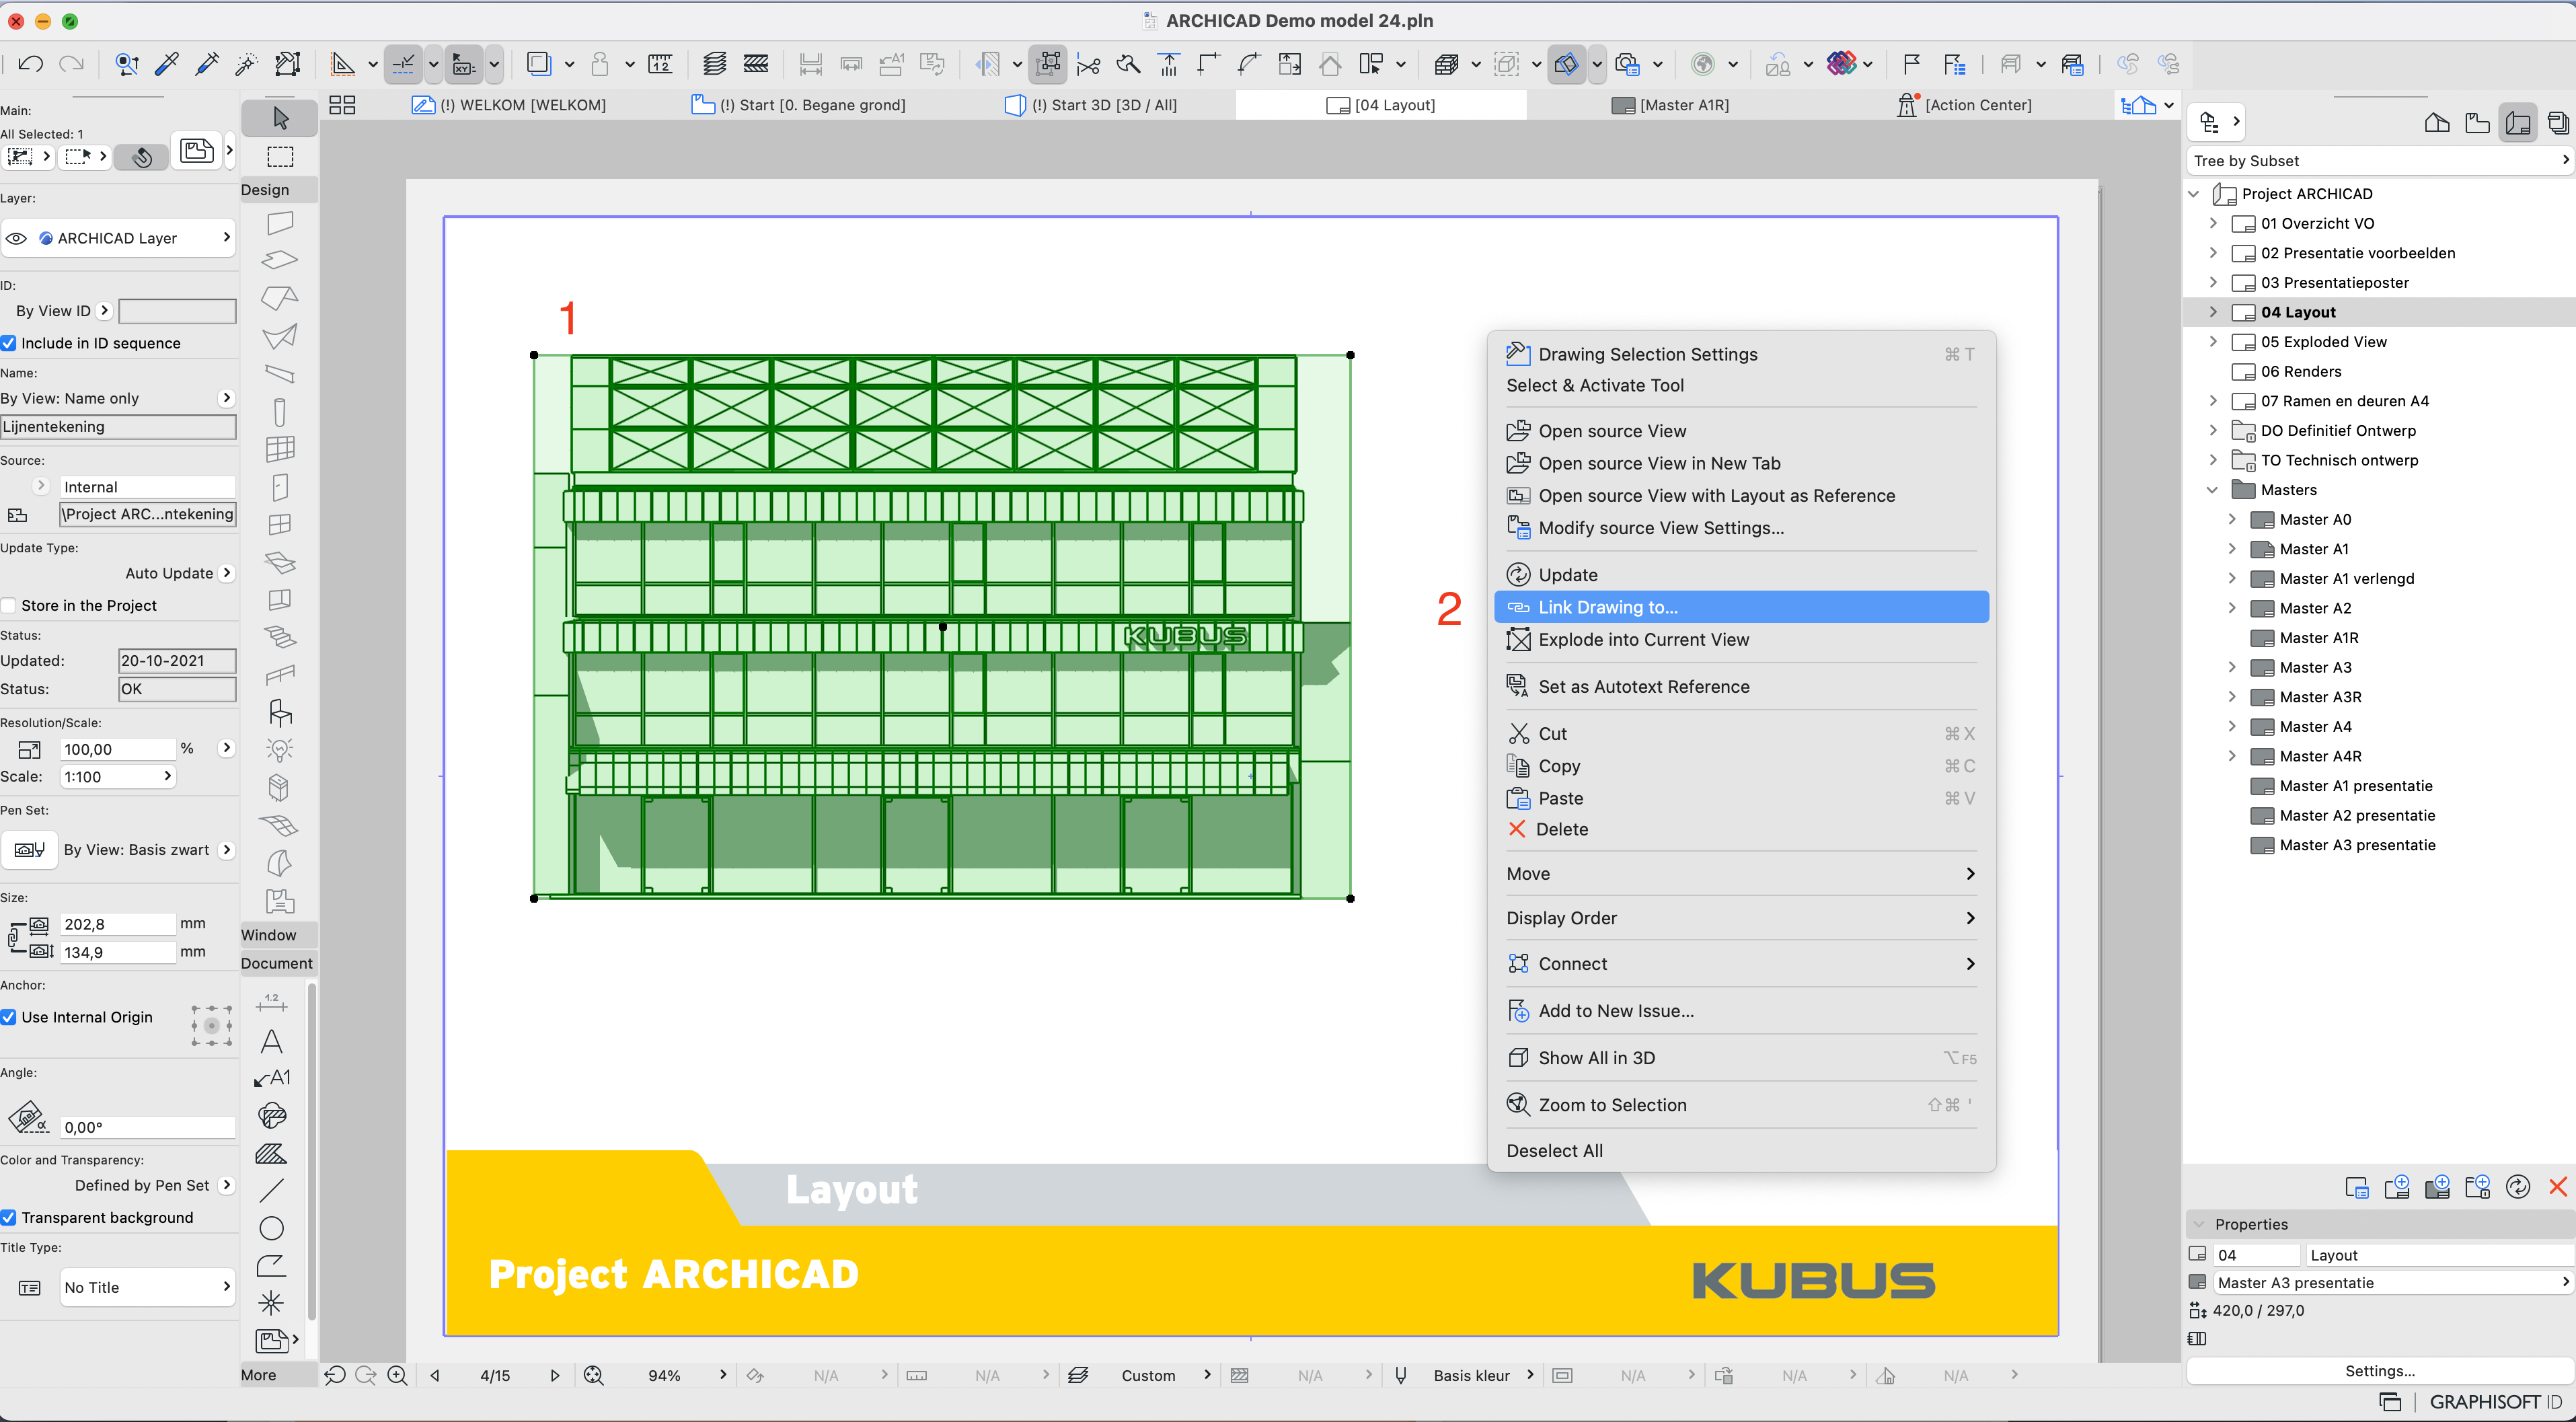Click the Name field Lijnentekening

click(118, 427)
